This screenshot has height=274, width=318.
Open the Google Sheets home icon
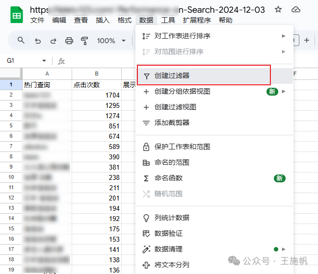pyautogui.click(x=17, y=15)
